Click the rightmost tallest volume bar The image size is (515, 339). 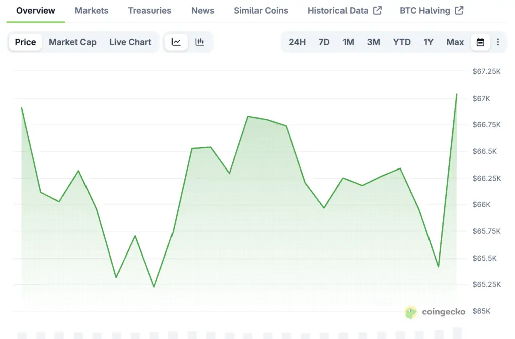click(x=457, y=333)
